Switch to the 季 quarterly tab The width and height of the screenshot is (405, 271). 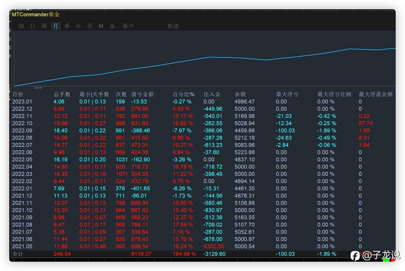coord(67,26)
